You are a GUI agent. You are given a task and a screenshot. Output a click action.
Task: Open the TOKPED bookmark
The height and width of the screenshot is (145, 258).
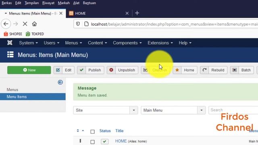35,34
